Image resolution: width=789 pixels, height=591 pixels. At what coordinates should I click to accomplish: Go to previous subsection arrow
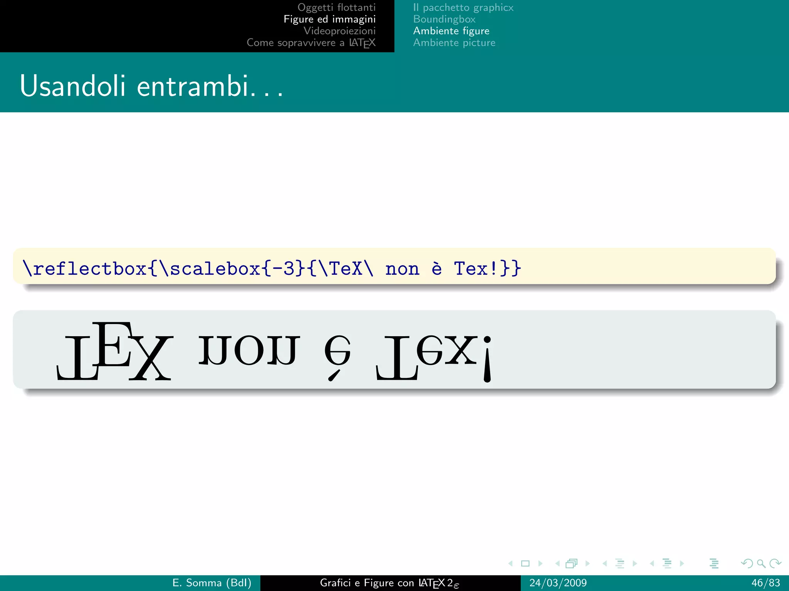[605, 563]
